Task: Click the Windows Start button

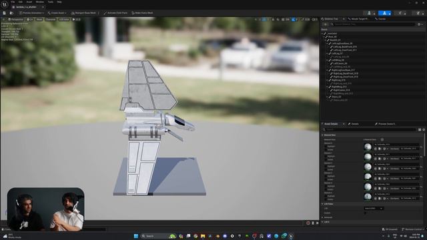Action: (136, 236)
